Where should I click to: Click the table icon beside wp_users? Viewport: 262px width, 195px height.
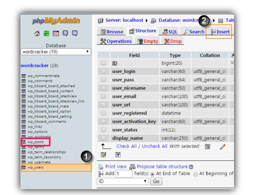(24, 167)
